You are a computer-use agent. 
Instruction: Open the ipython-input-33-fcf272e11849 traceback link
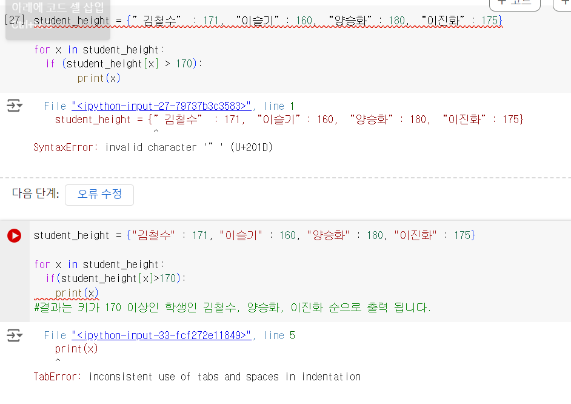161,335
